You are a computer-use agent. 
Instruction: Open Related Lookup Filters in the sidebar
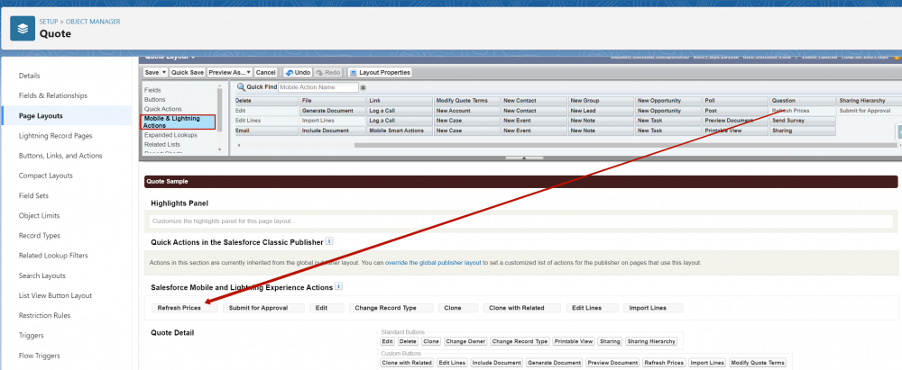tap(53, 256)
